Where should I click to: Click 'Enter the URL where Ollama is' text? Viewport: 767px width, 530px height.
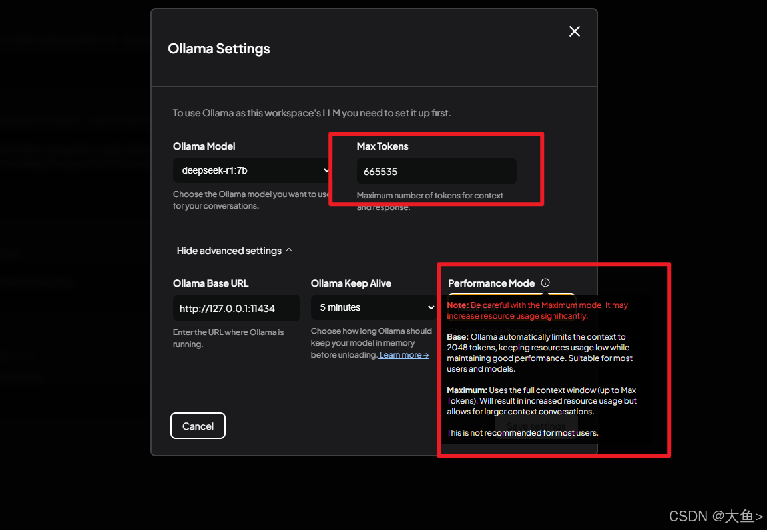(228, 332)
